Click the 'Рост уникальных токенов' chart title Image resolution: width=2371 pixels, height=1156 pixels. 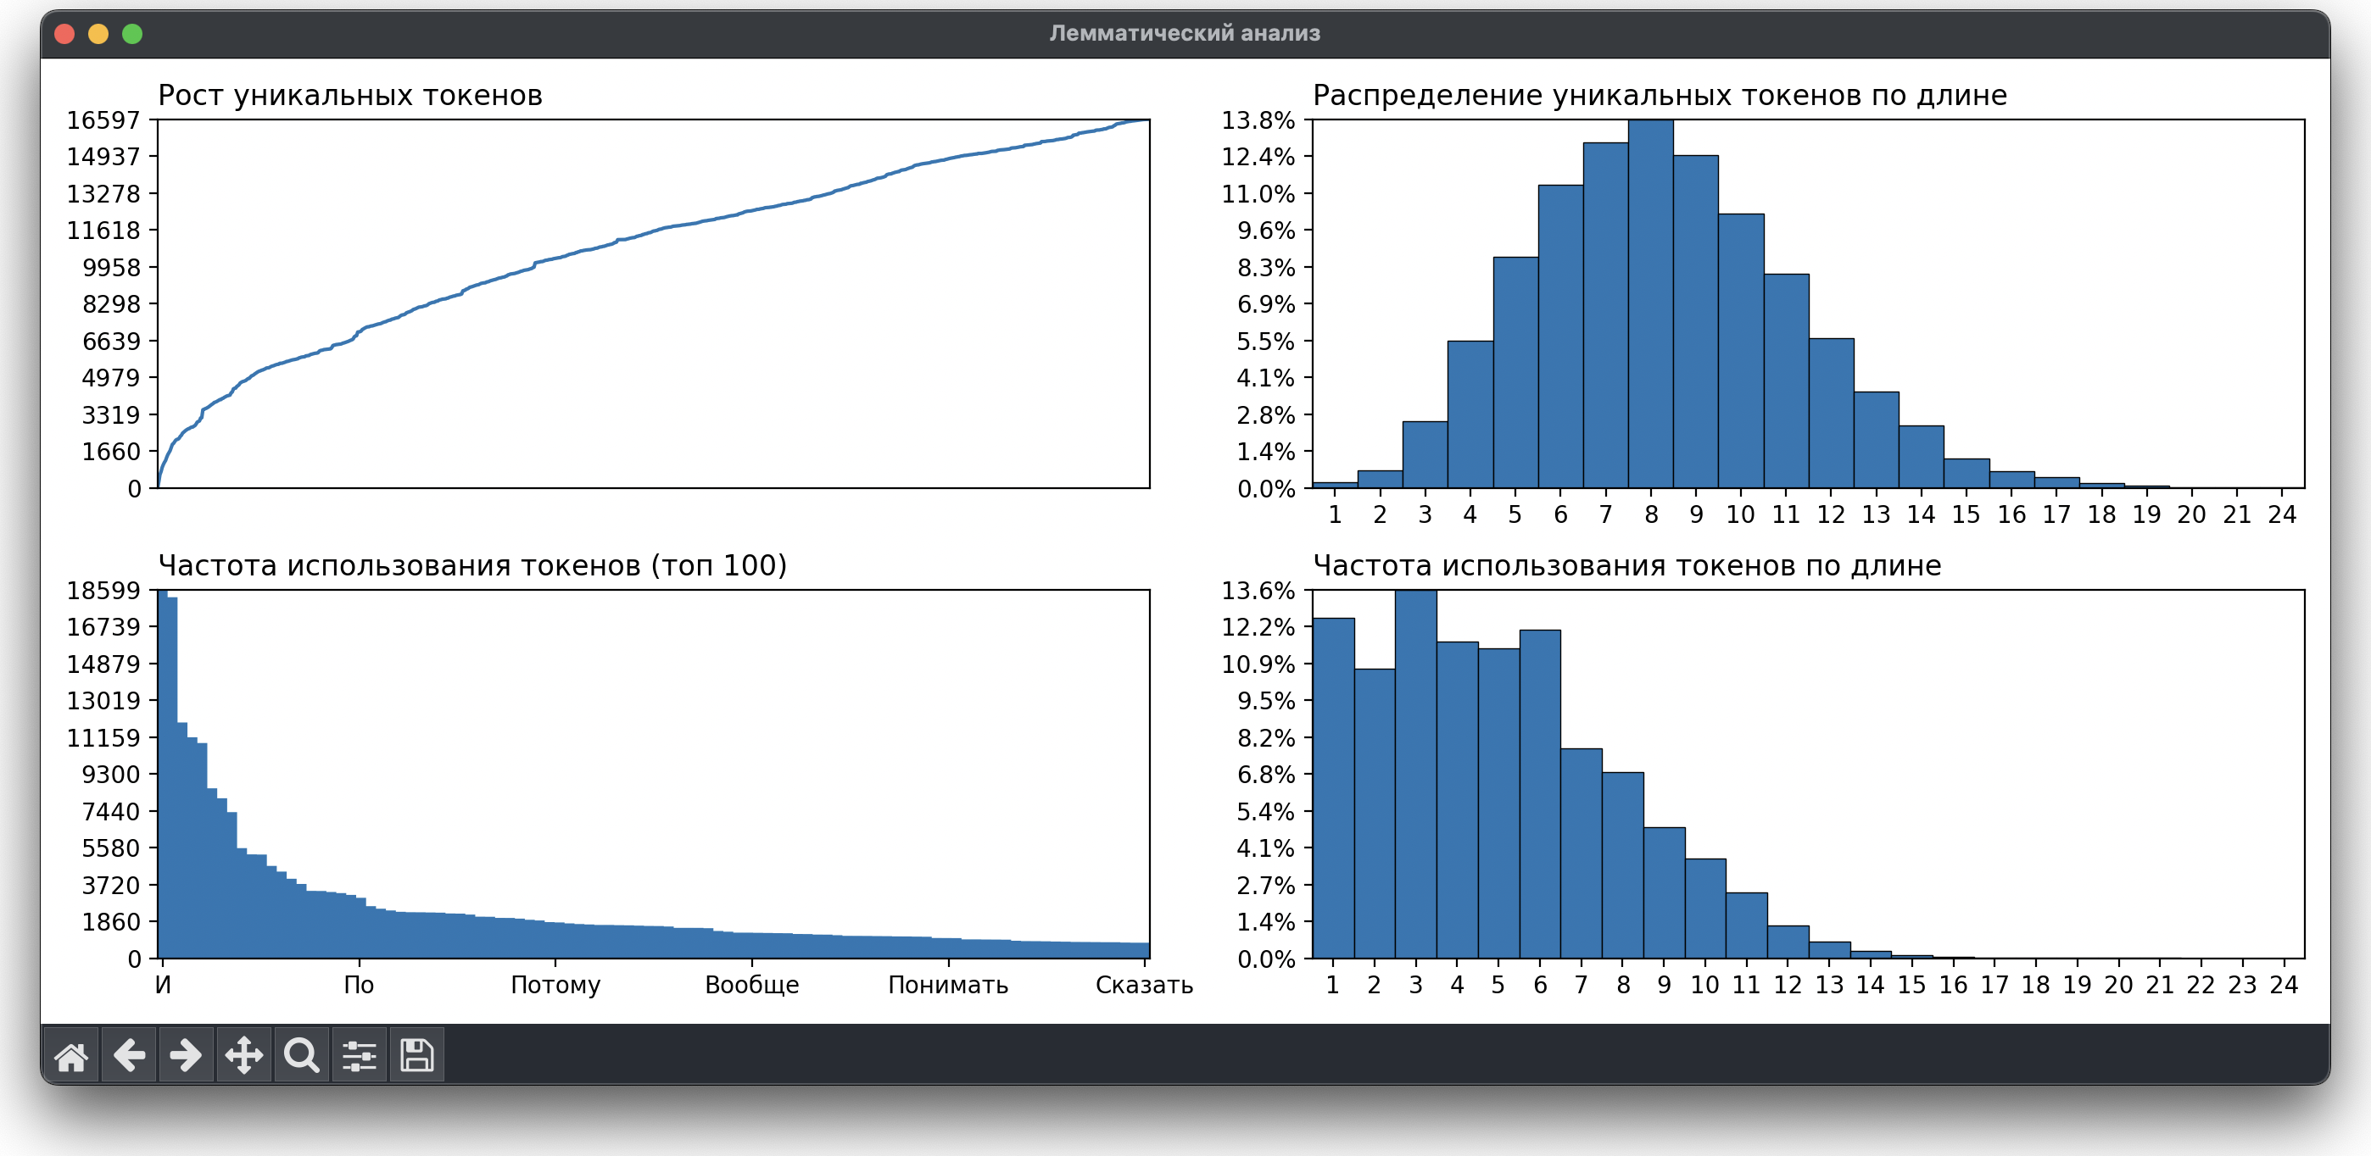click(x=349, y=96)
